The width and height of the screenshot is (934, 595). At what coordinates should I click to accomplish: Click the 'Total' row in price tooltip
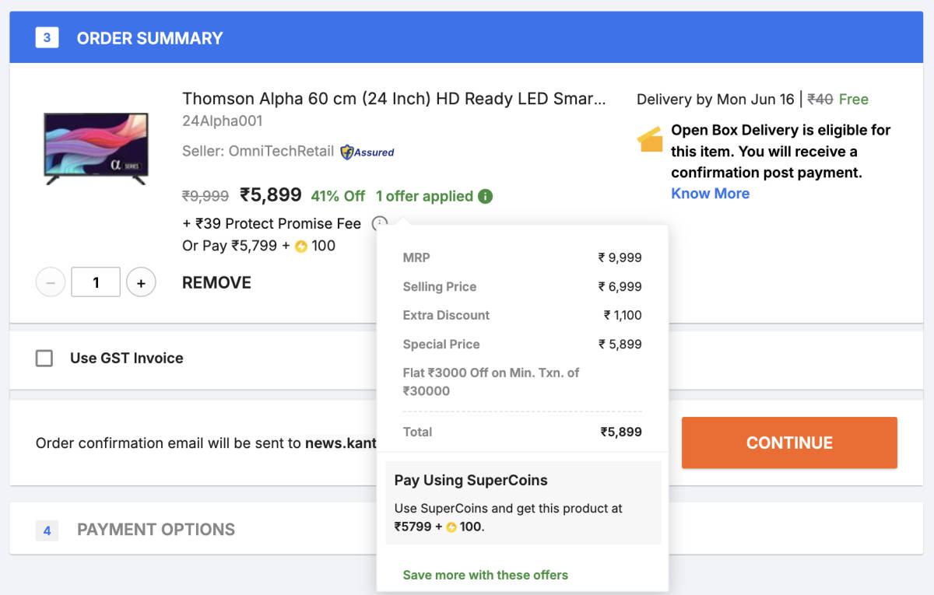(522, 432)
